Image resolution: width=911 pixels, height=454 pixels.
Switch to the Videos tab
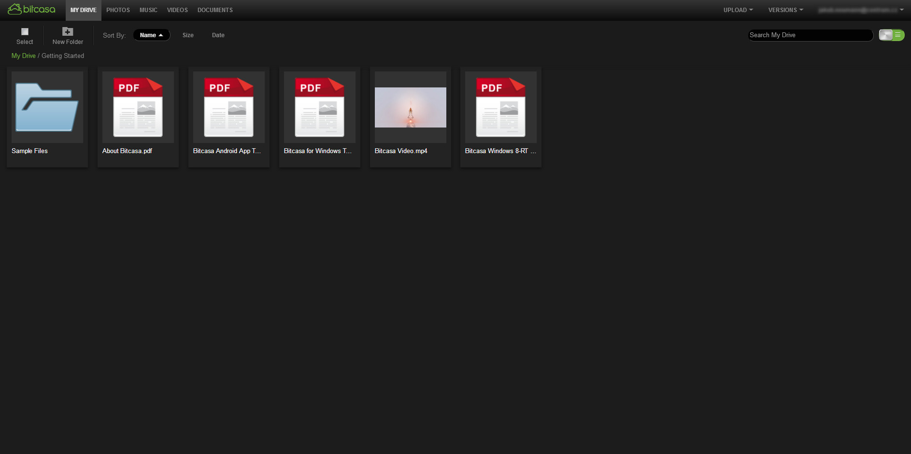pyautogui.click(x=177, y=10)
